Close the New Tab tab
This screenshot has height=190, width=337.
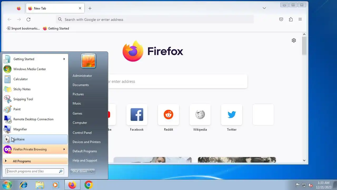[80, 8]
